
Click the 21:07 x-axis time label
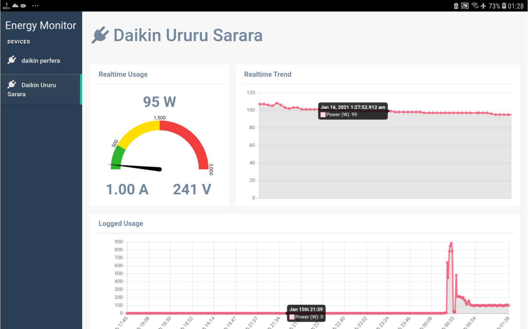click(252, 322)
